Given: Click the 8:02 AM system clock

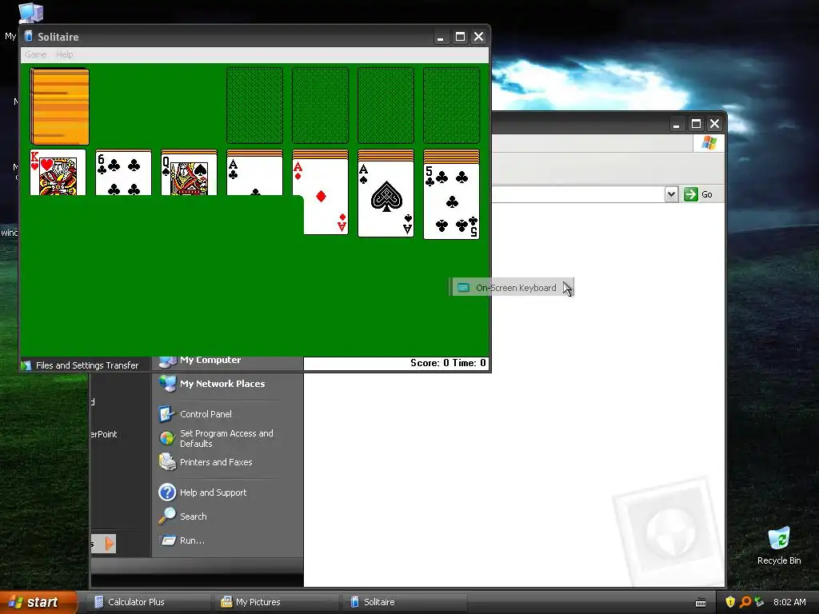Looking at the screenshot, I should [789, 602].
